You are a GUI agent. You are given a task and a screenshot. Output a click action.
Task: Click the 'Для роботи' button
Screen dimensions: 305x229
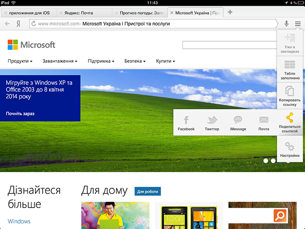point(147,191)
